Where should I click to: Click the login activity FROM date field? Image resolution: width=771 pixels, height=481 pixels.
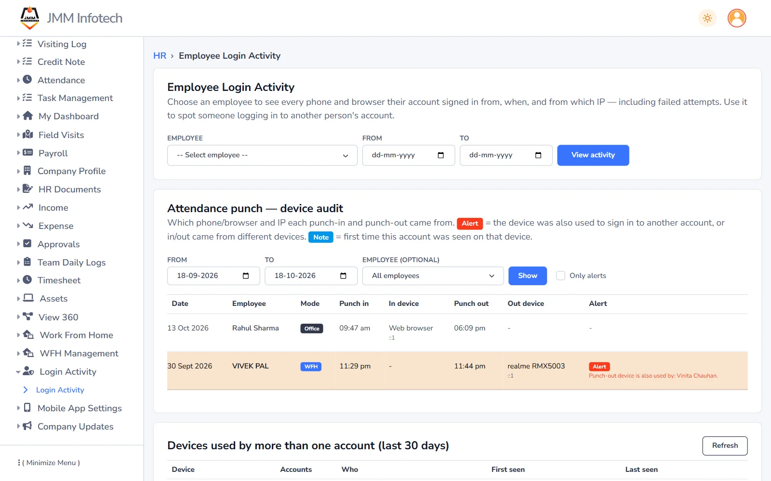tap(409, 155)
